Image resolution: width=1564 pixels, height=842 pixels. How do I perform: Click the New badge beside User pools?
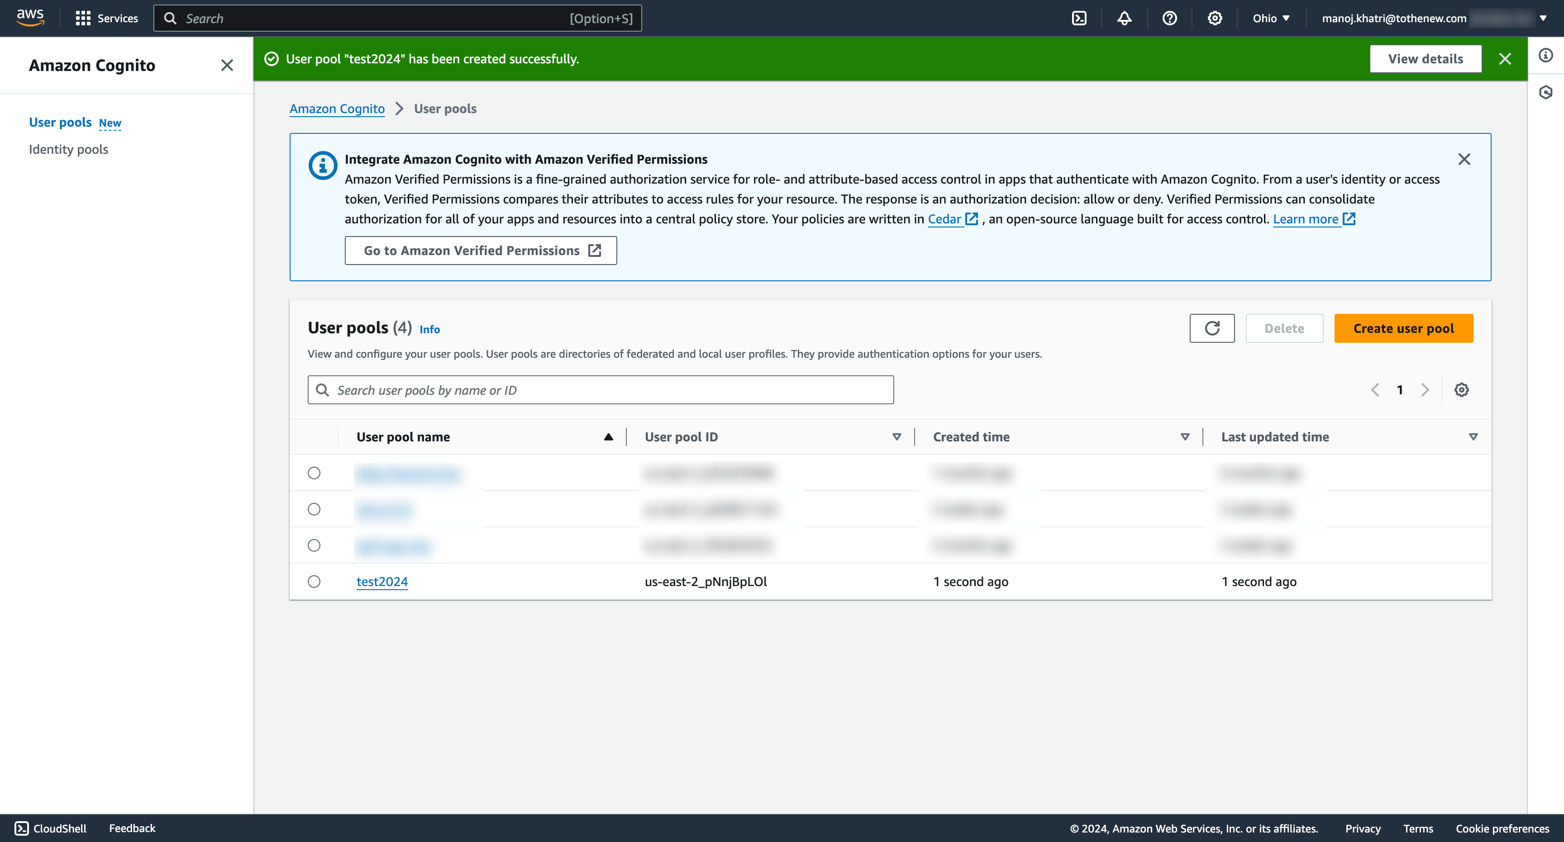(x=110, y=123)
